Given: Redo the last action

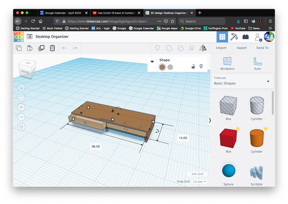Looking at the screenshot, I should pyautogui.click(x=75, y=48).
